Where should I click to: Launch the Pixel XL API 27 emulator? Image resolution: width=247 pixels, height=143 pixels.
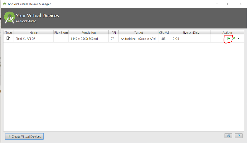[228, 39]
